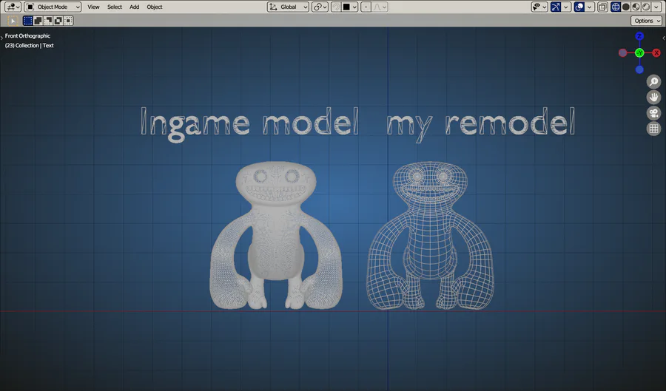Select the tweak select tool icon
The image size is (666, 391).
[x=13, y=21]
